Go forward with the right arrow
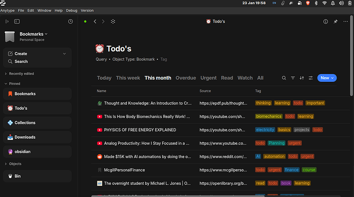 pos(103,21)
